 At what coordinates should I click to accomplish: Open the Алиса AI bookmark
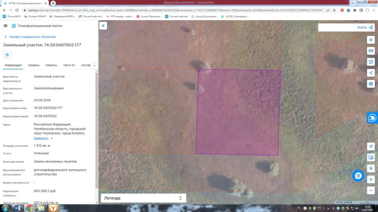tap(205, 16)
